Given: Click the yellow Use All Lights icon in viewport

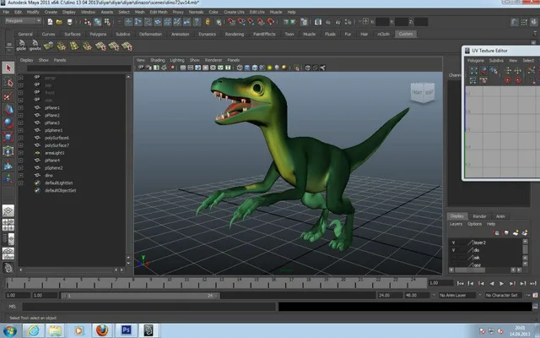Looking at the screenshot, I should pyautogui.click(x=269, y=68).
